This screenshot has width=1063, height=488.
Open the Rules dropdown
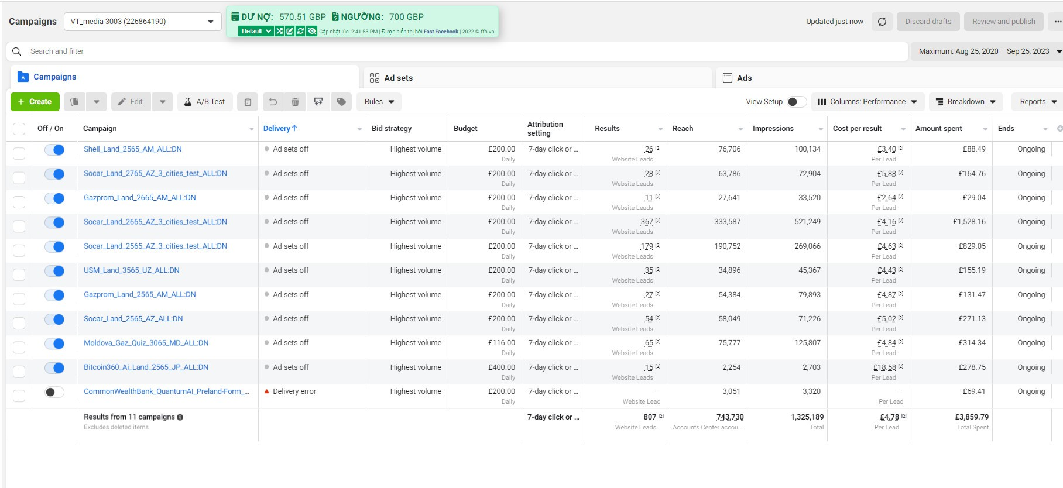coord(379,102)
